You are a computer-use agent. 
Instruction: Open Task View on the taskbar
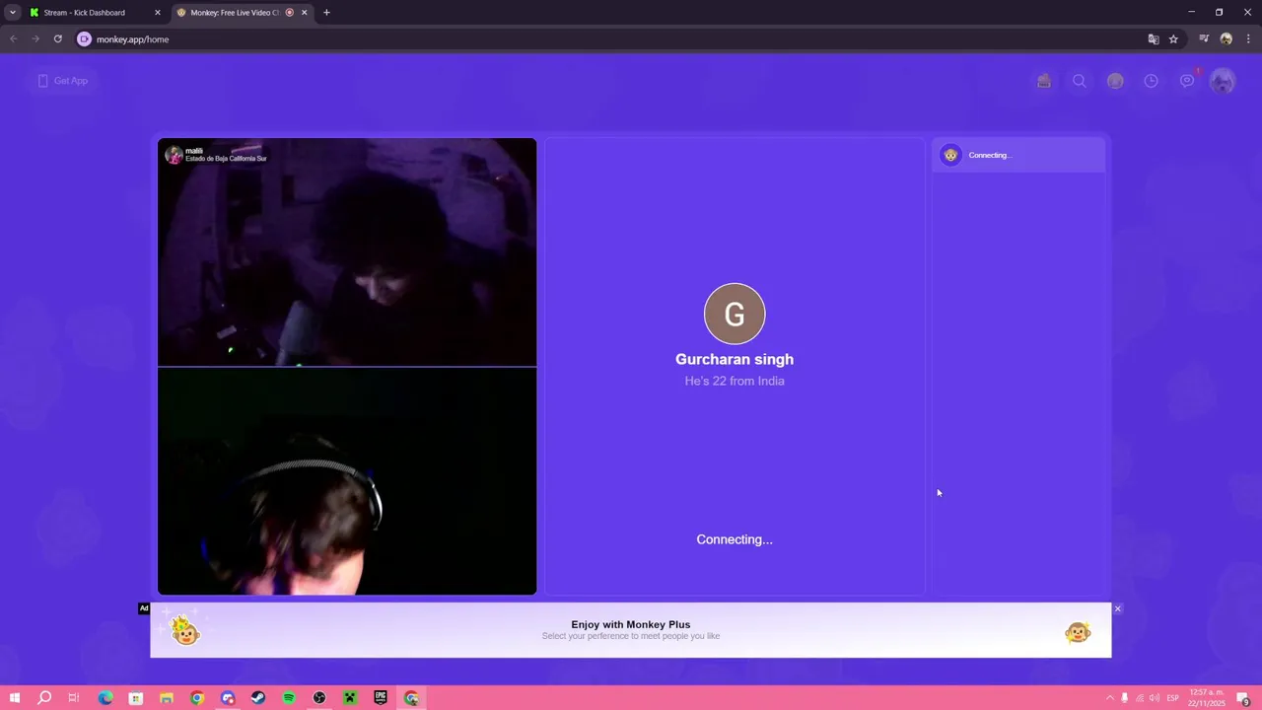click(x=74, y=698)
